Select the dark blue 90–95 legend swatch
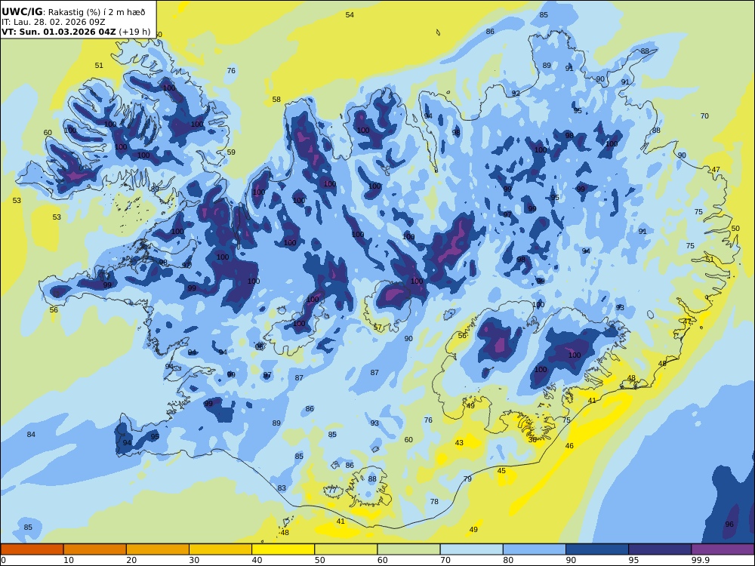The image size is (755, 566). pos(597,549)
